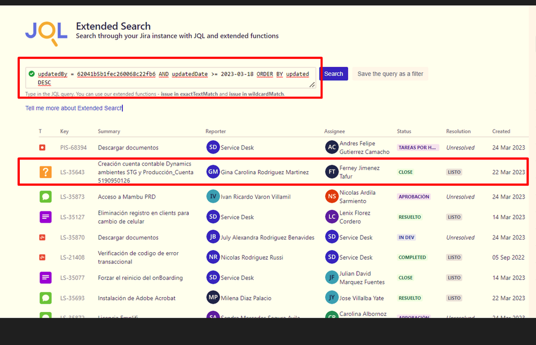Click issue key LS-35693
Image resolution: width=536 pixels, height=345 pixels.
pyautogui.click(x=72, y=298)
